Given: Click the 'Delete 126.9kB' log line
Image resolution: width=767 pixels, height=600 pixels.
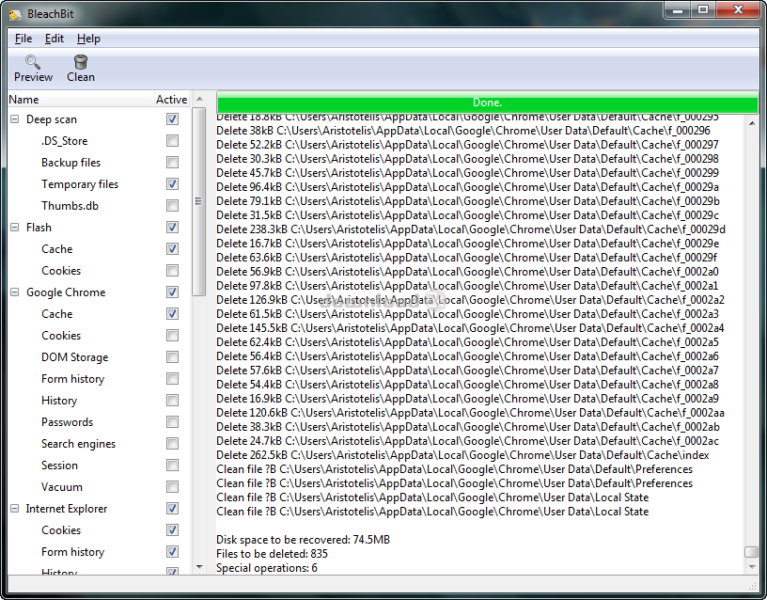Looking at the screenshot, I should tap(470, 300).
